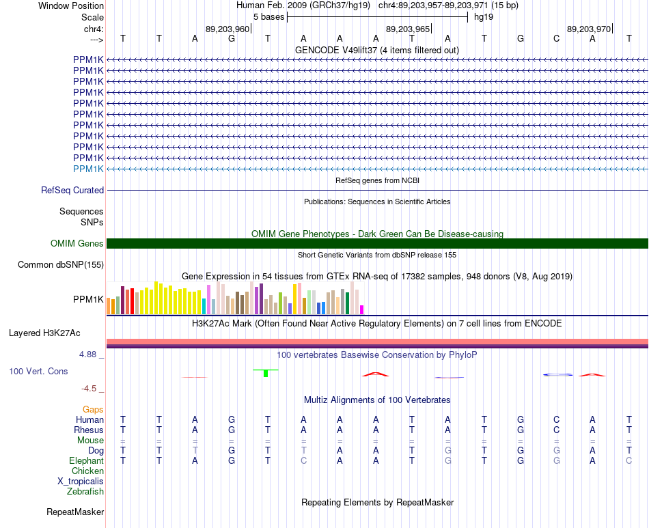The image size is (649, 528).
Task: Click the dark green OMIM Genes bar
Action: coord(377,243)
